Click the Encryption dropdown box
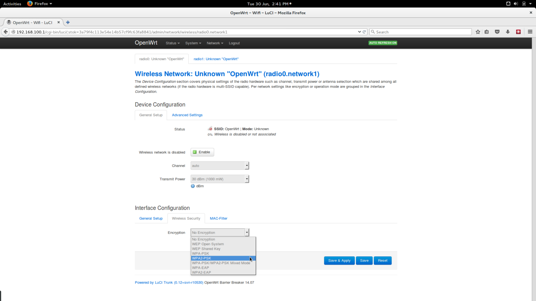Screen dimensions: 536x301 [x=220, y=233]
